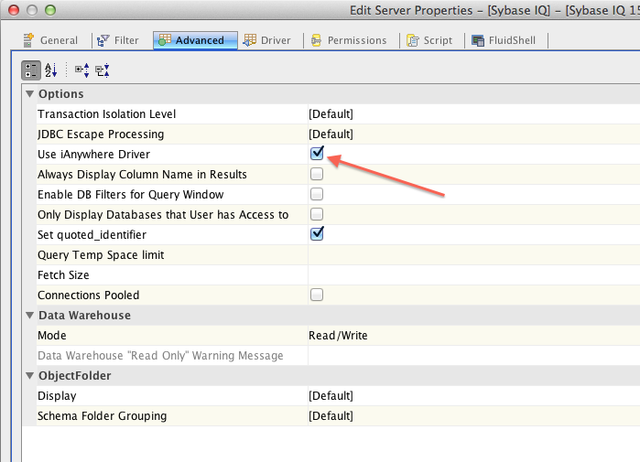Click the alphabetical sort A-Z icon
This screenshot has height=462, width=640.
[51, 70]
